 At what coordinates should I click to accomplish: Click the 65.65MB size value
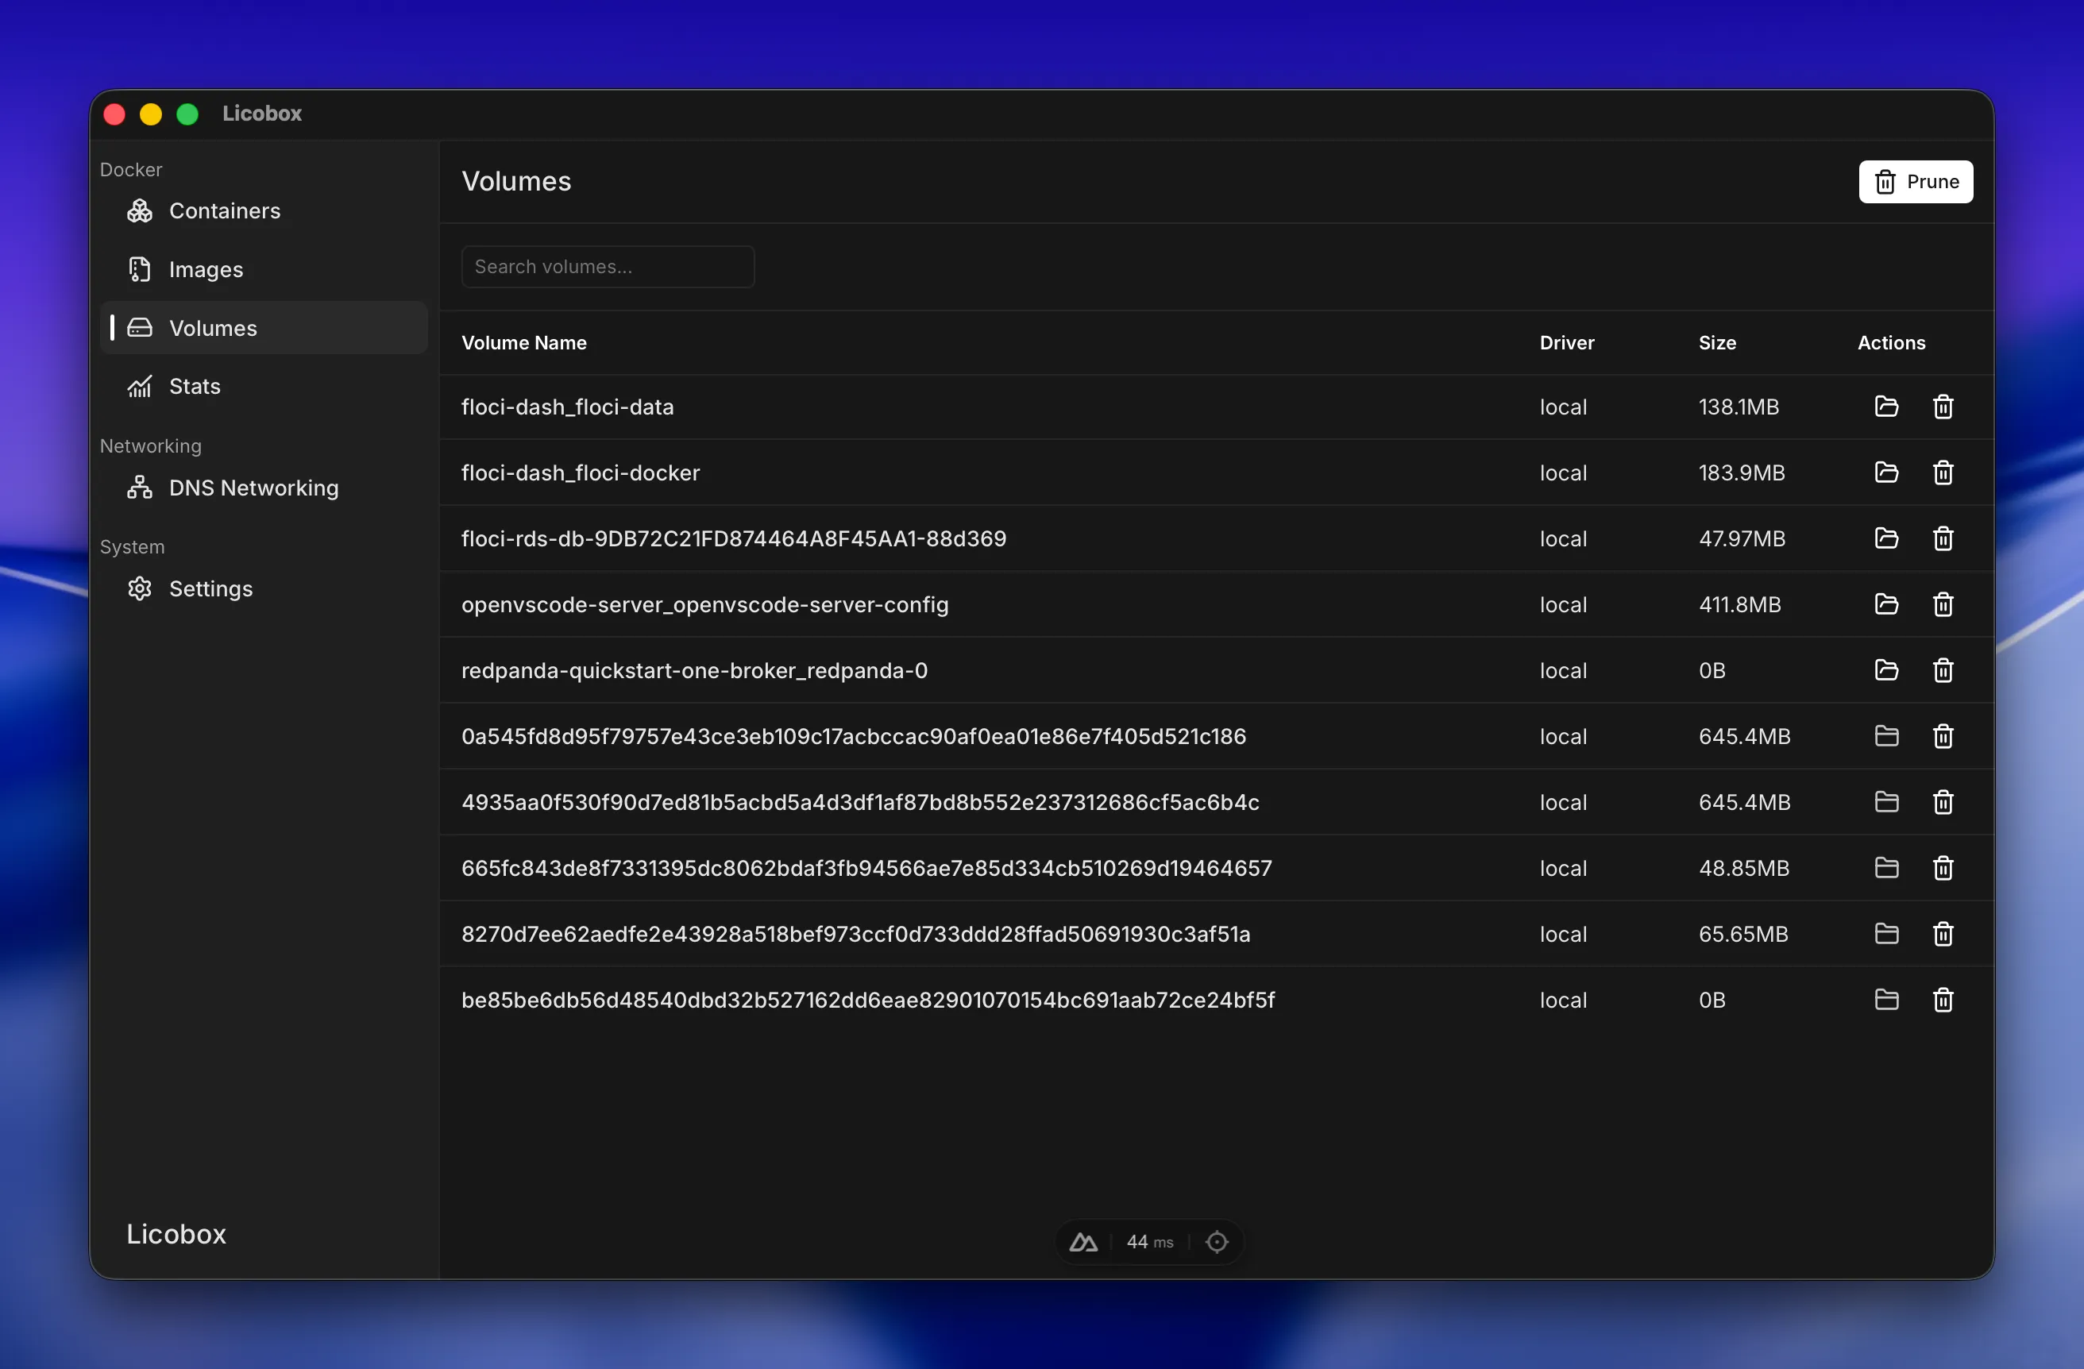click(x=1743, y=934)
